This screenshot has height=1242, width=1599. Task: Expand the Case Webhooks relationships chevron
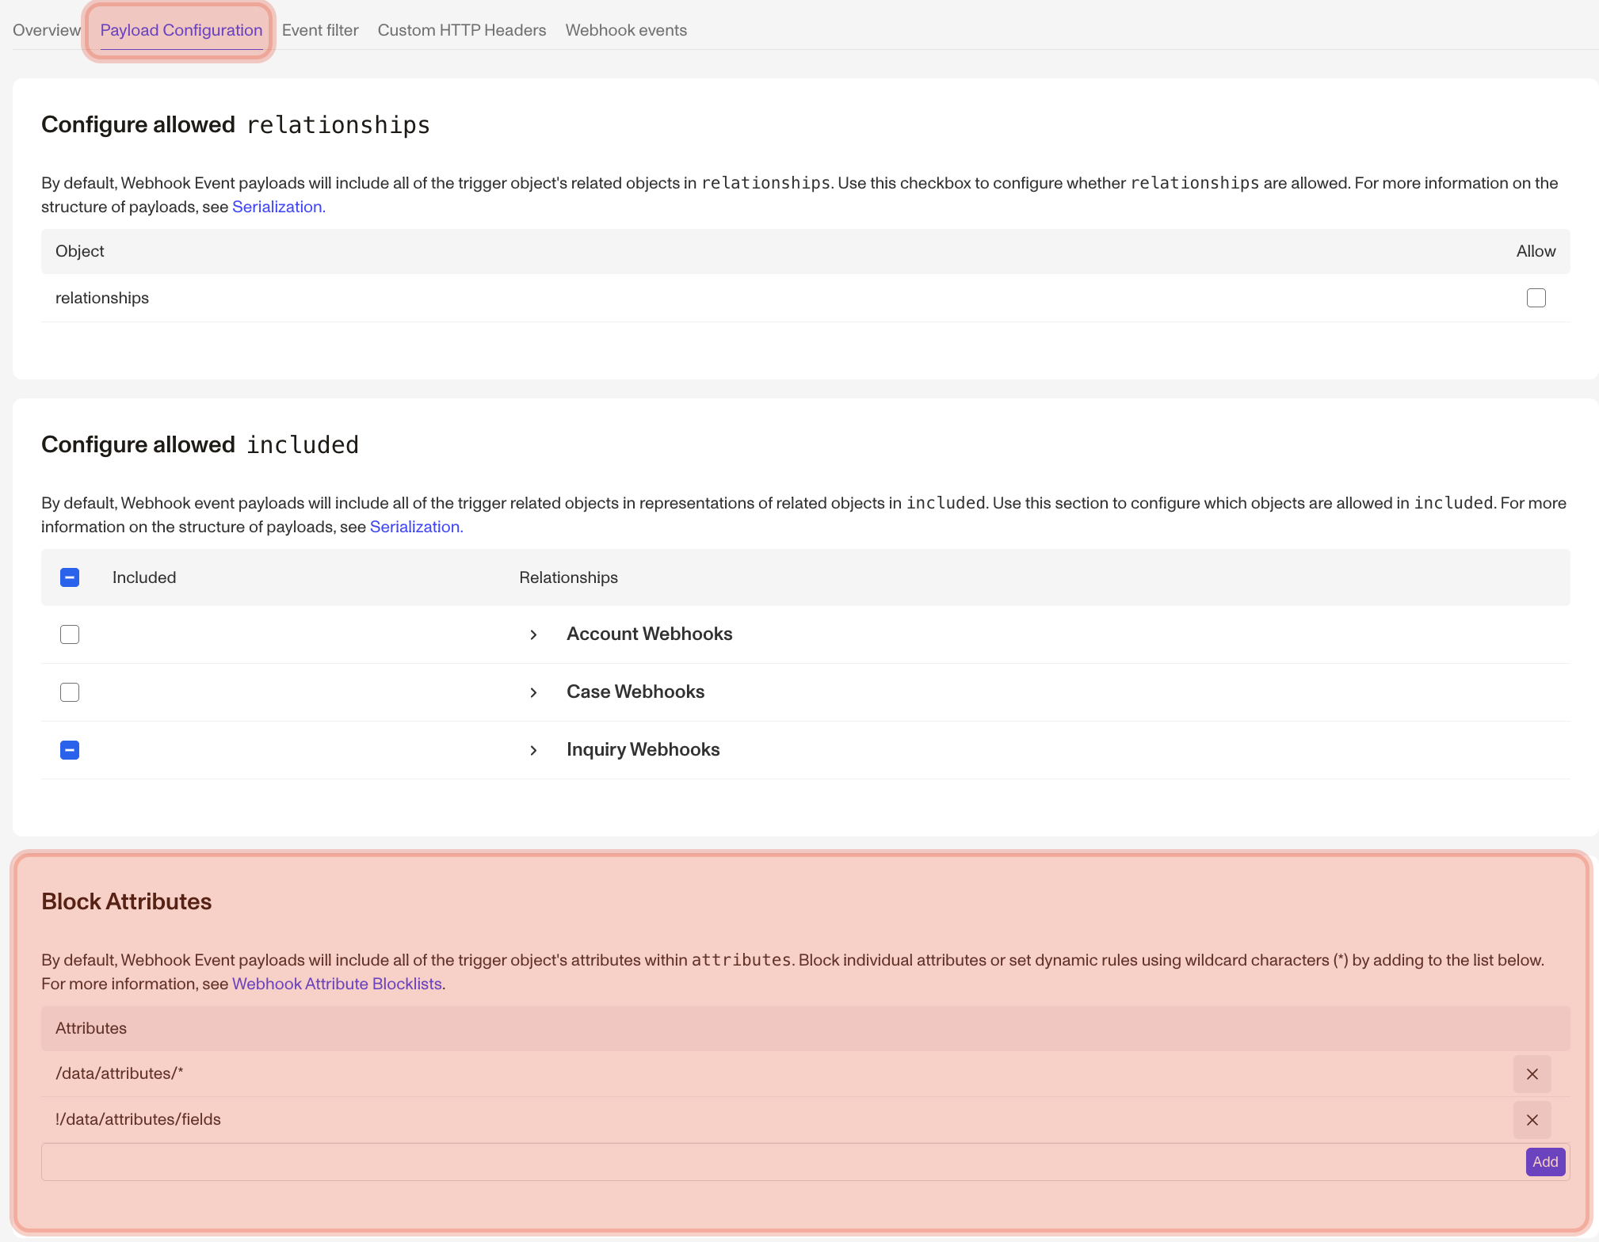pyautogui.click(x=533, y=692)
